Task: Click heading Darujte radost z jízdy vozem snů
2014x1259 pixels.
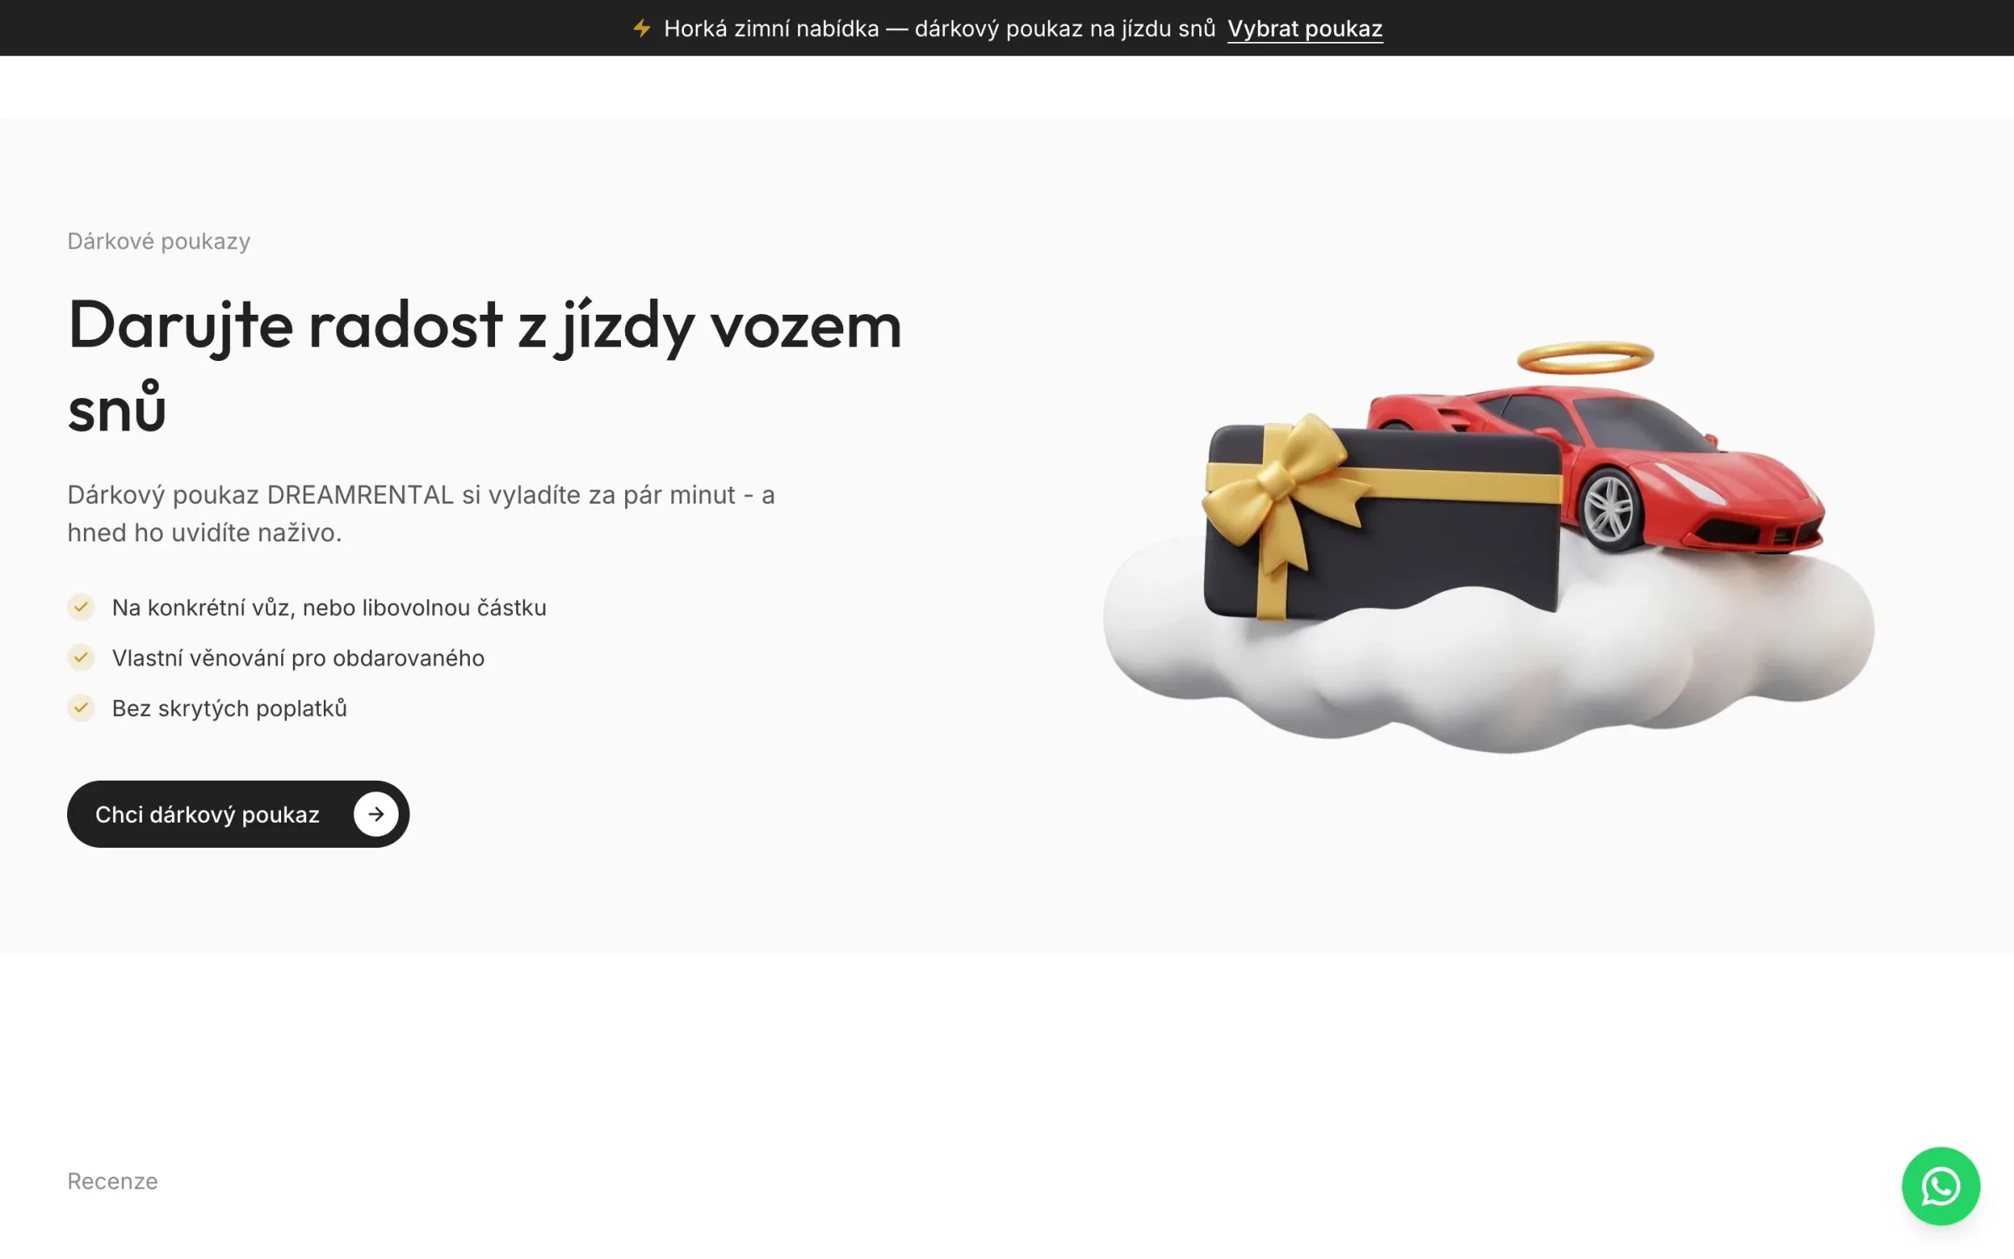Action: point(485,366)
